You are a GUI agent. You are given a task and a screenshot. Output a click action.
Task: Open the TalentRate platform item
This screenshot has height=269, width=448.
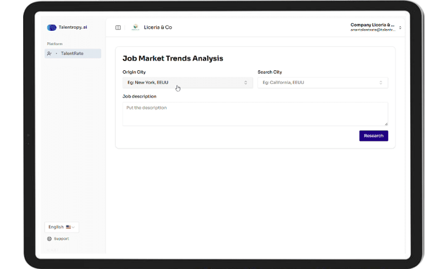coord(73,53)
